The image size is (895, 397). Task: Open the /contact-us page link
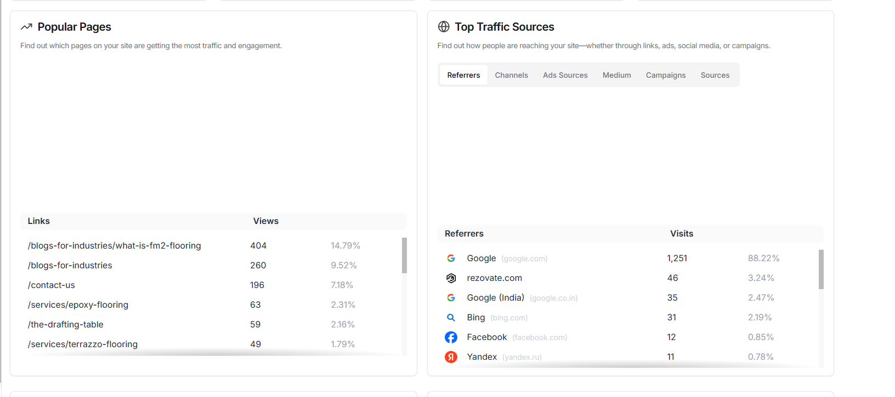(52, 285)
